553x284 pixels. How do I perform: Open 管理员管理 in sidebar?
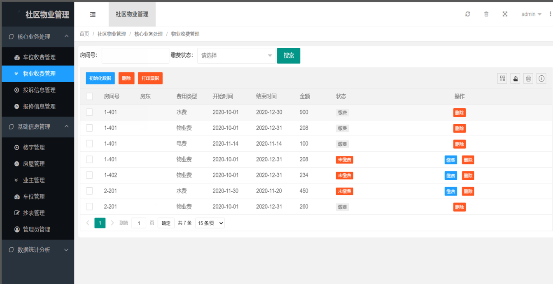(x=38, y=229)
